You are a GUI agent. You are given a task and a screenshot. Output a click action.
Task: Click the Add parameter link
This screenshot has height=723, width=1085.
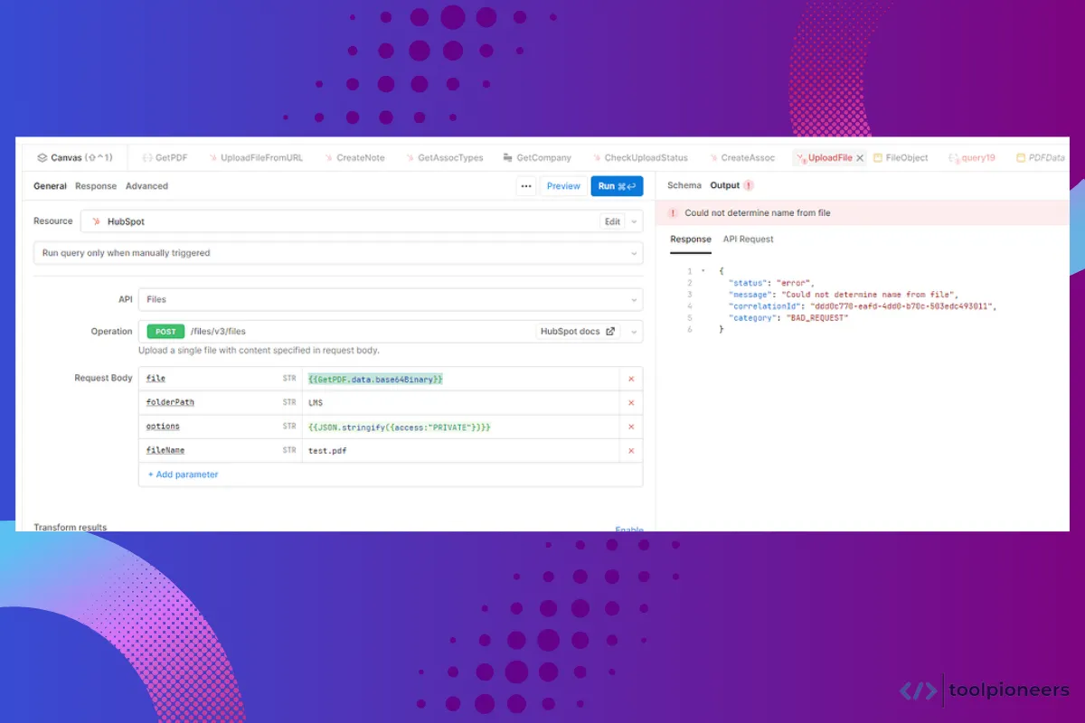pos(184,474)
